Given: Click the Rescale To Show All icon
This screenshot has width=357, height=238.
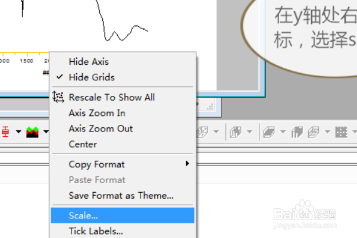Looking at the screenshot, I should click(58, 97).
